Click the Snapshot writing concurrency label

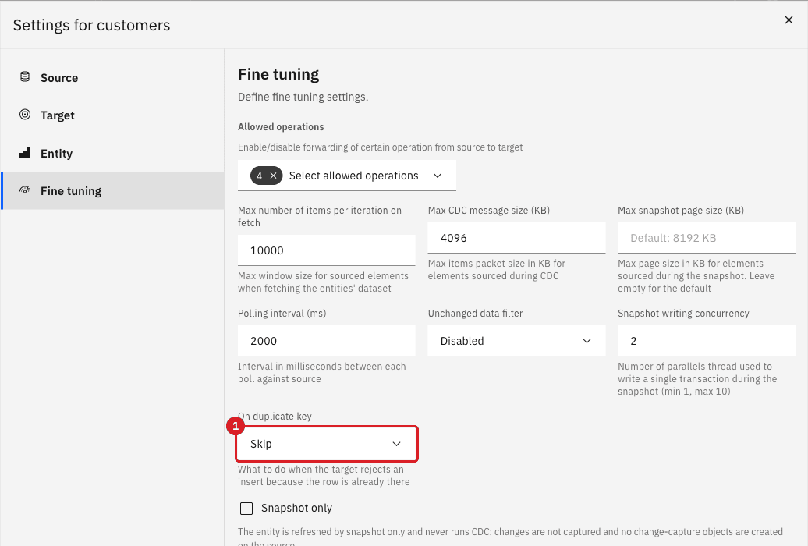[x=683, y=314]
